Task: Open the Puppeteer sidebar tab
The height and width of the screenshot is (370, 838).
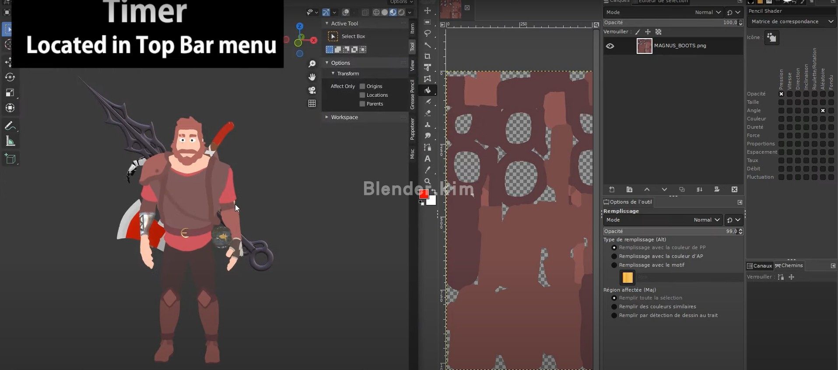Action: coord(412,129)
